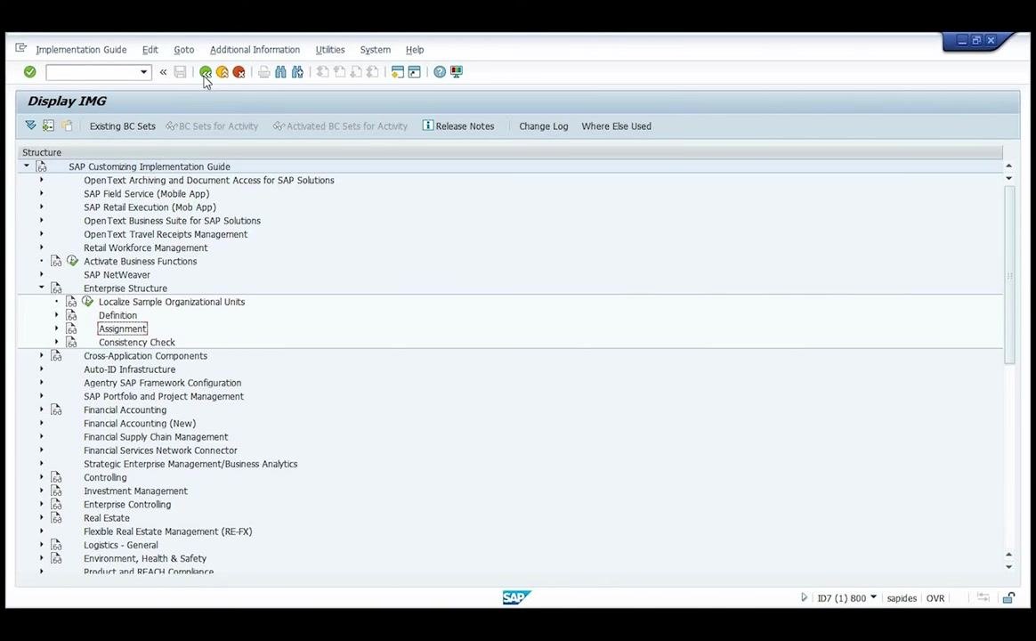Click the lock icon in status bar

[x=1008, y=597]
